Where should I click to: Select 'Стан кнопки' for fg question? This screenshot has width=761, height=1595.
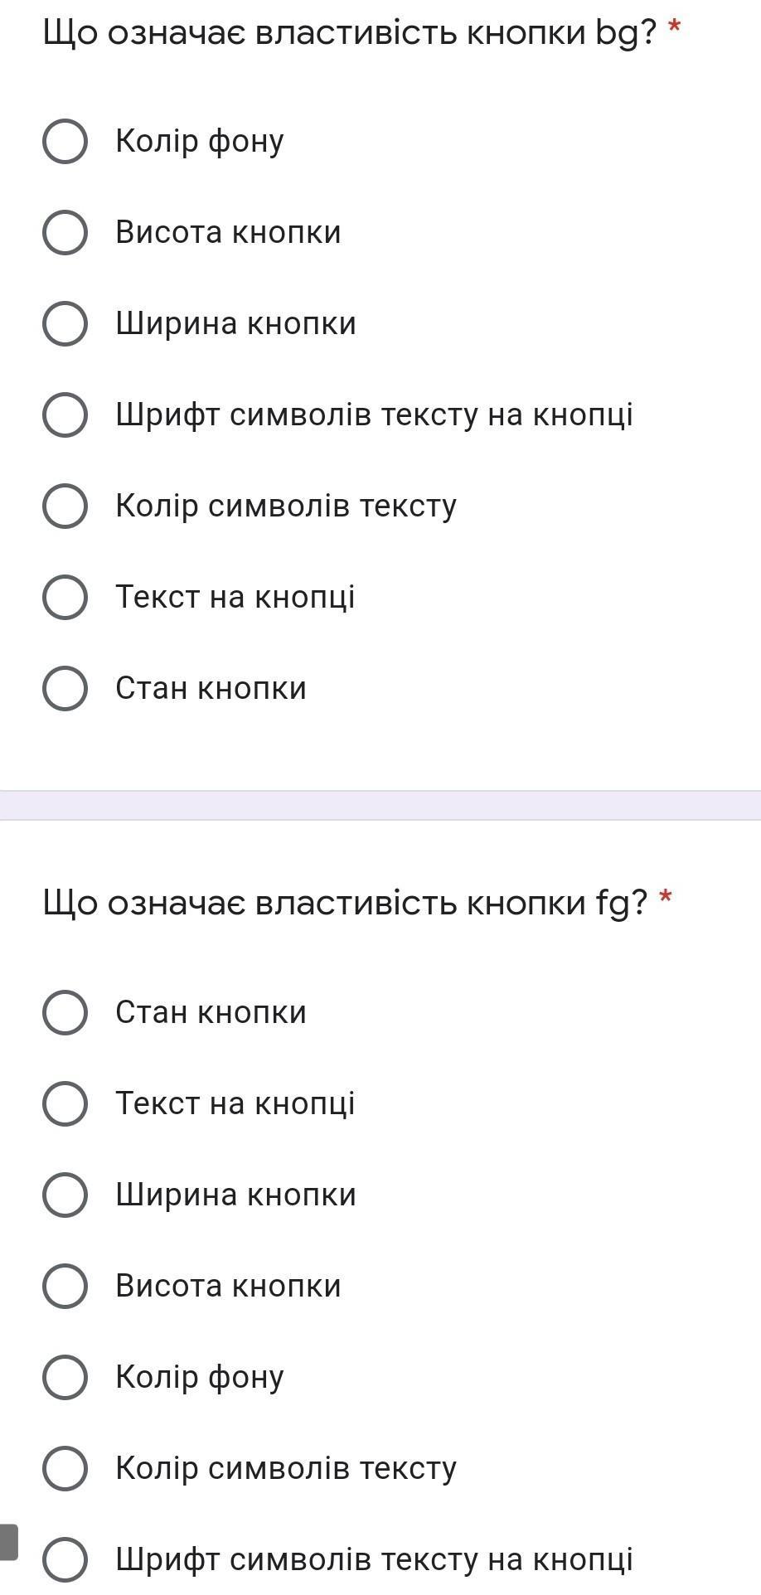coord(65,1012)
